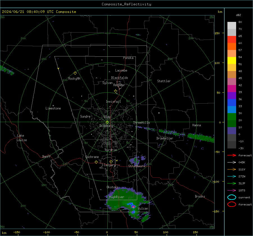The image size is (253, 236).
Task: Click the cyan 27ZW arrow in legend
Action: coord(232,177)
